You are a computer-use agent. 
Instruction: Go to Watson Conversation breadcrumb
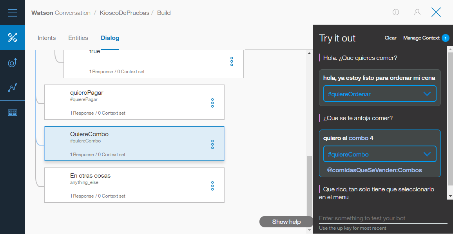61,13
